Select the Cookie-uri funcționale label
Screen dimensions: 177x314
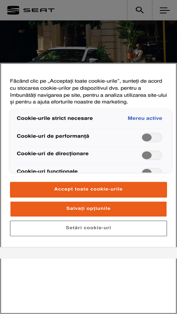(x=47, y=171)
